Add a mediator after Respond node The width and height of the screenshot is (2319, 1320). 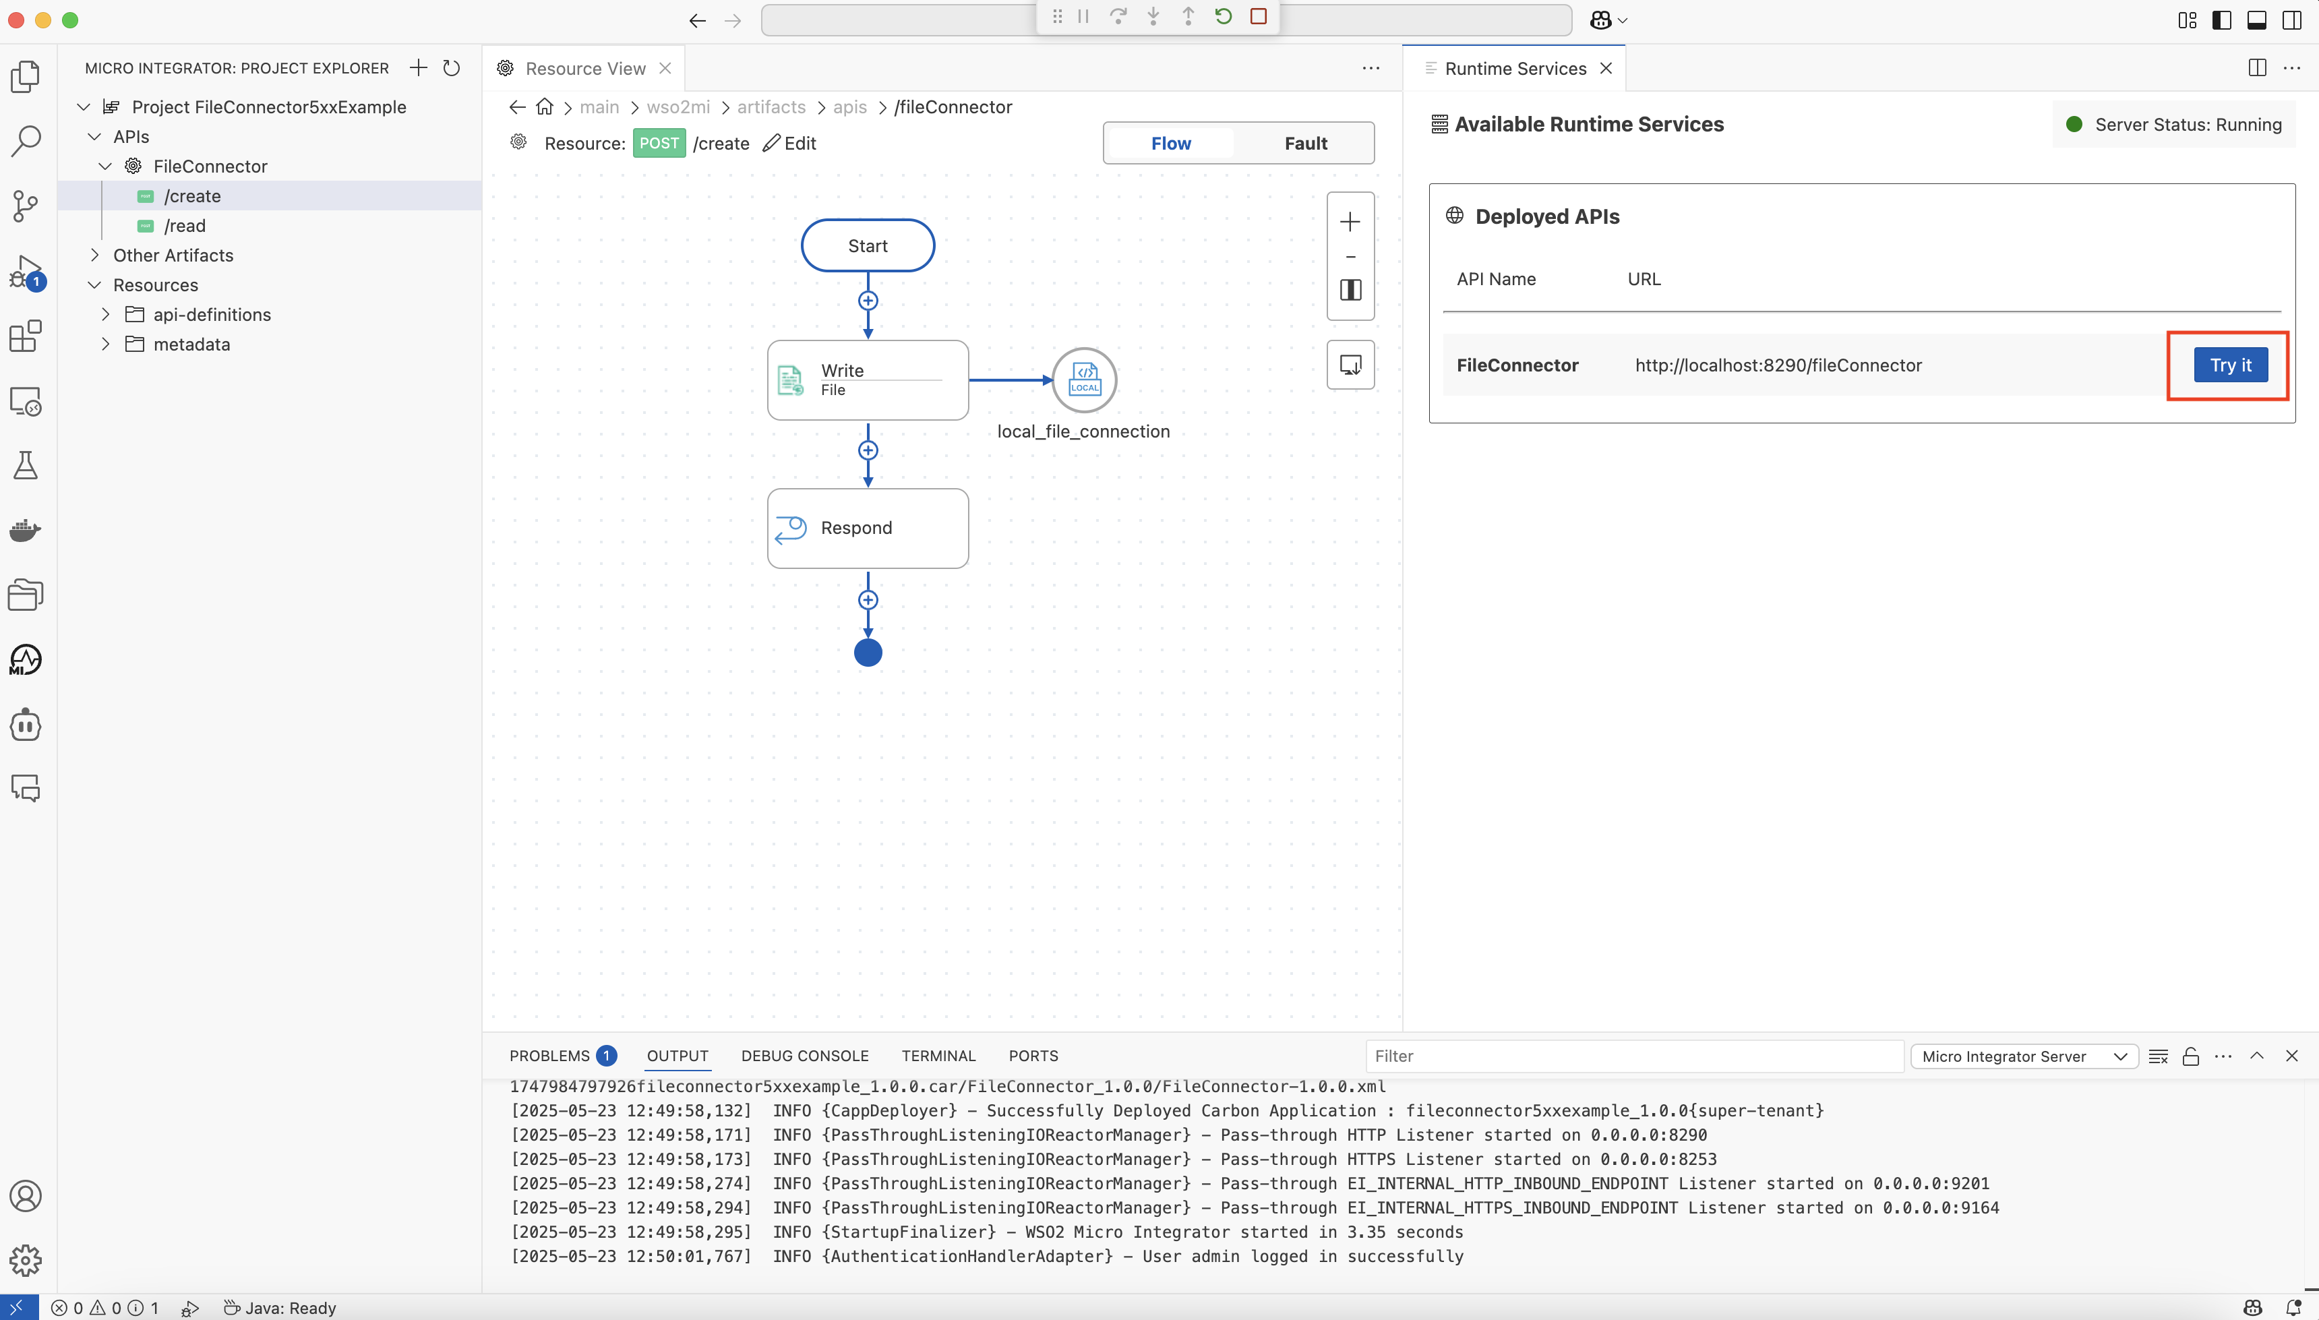tap(868, 600)
